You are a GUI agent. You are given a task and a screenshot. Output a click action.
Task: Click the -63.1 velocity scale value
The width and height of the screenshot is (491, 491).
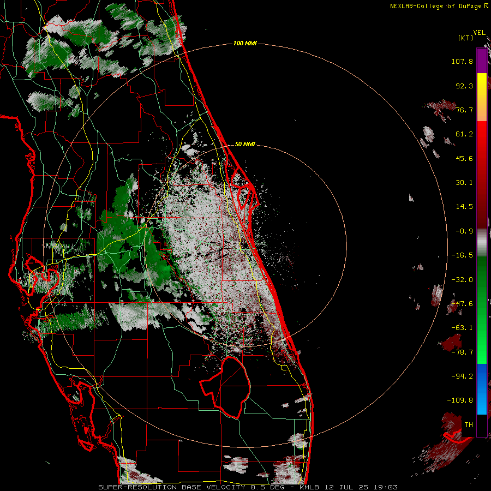point(462,328)
